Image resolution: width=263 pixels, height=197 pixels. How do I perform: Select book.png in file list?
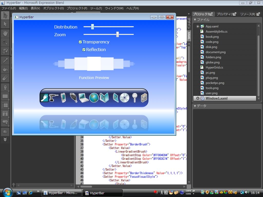coord(212,37)
